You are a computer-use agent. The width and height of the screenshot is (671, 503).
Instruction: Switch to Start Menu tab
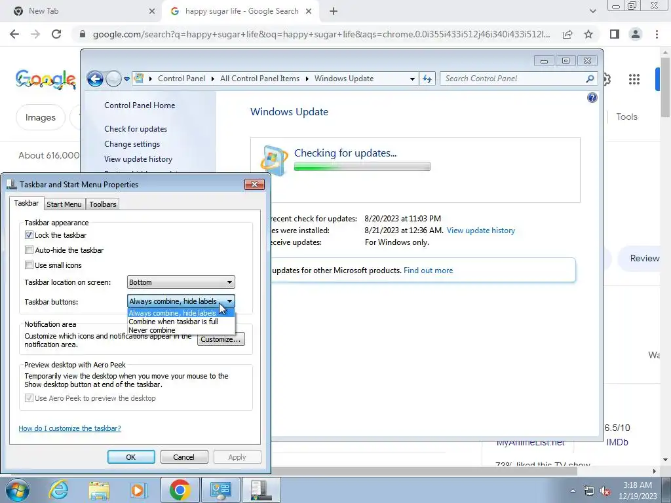[x=64, y=204]
